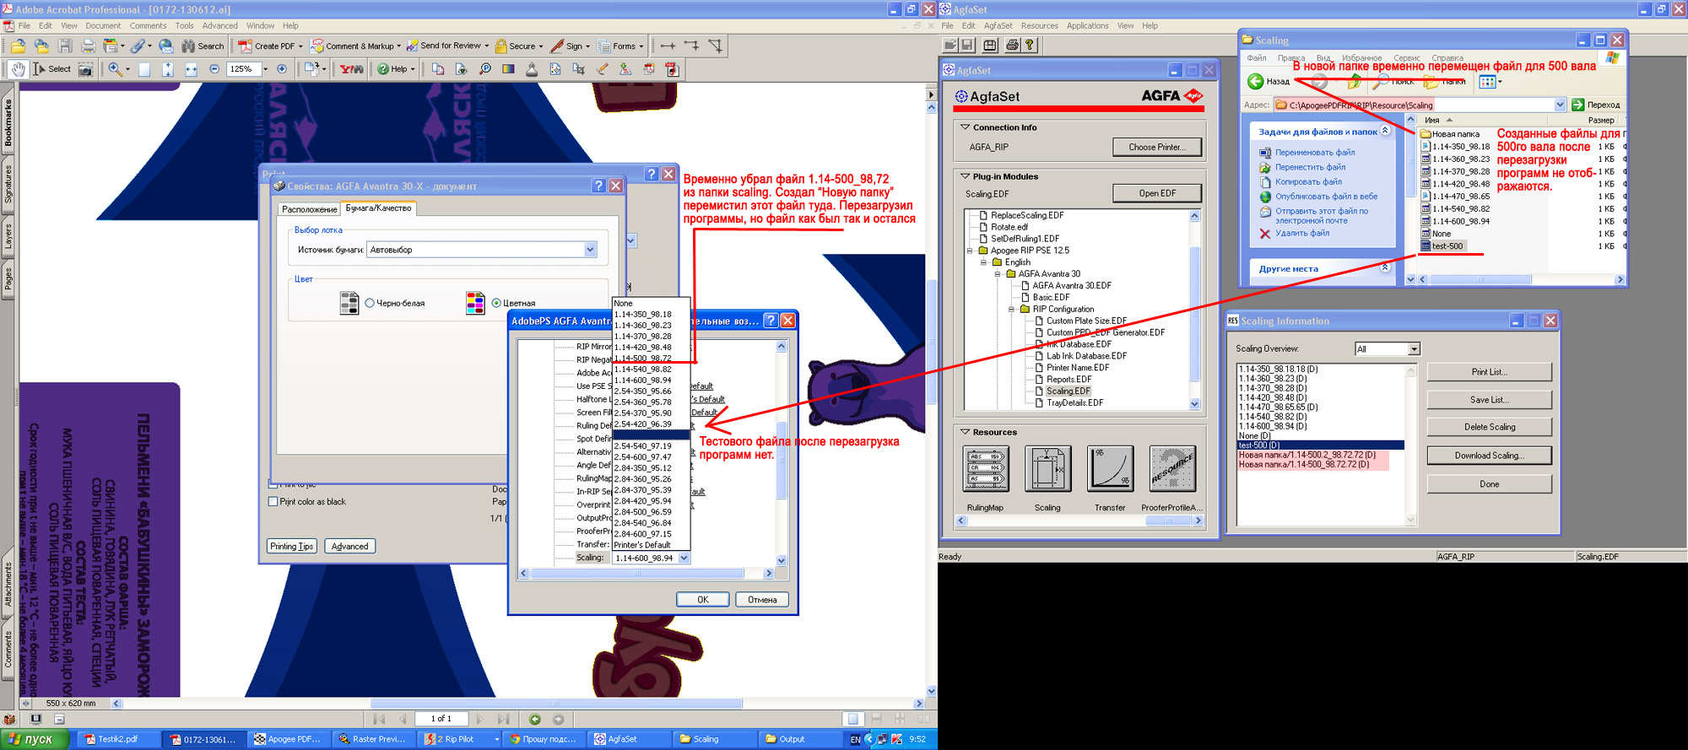The width and height of the screenshot is (1688, 750).
Task: Click the minus zoom-out button beside 125%
Action: click(214, 69)
